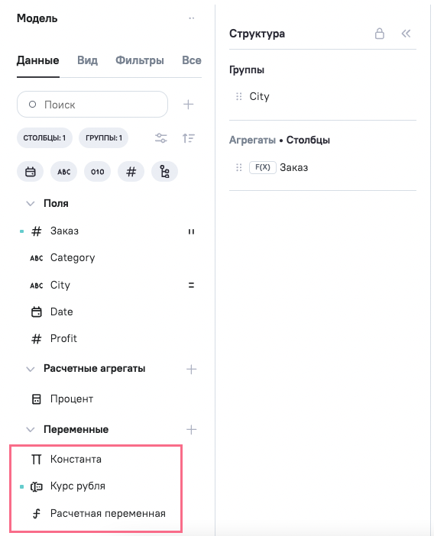Filter fields by date type icon
434x536 pixels.
[30, 172]
